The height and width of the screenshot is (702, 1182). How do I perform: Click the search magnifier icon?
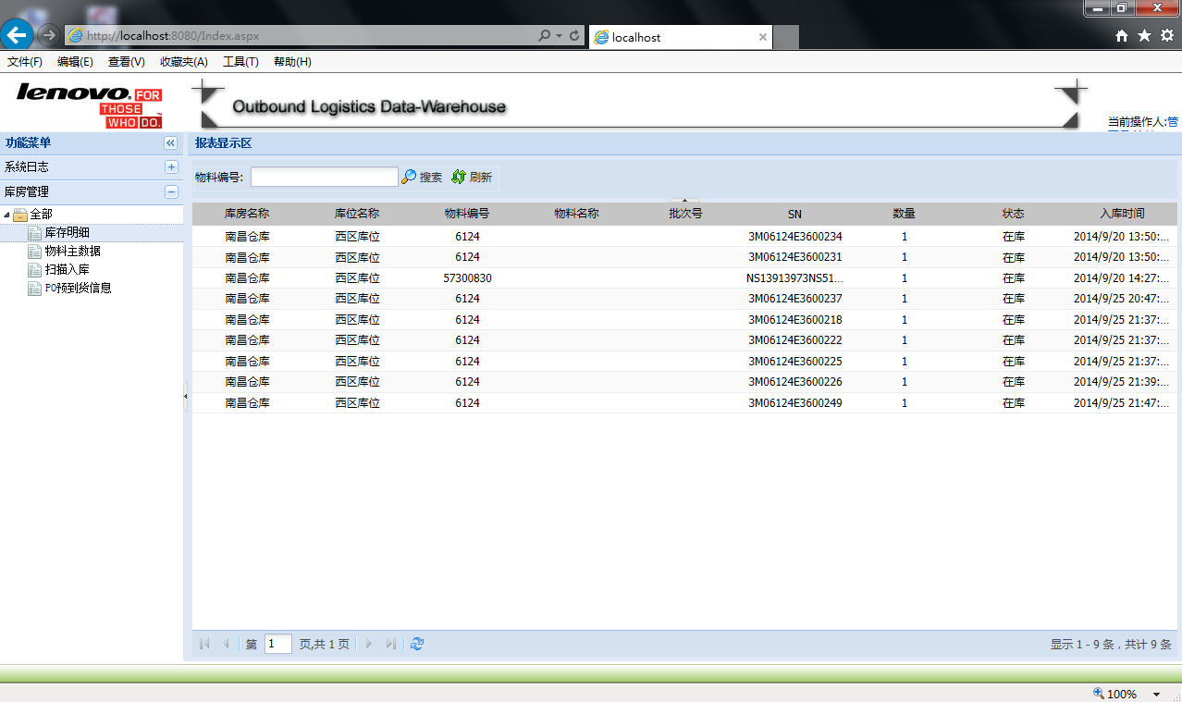tap(409, 177)
